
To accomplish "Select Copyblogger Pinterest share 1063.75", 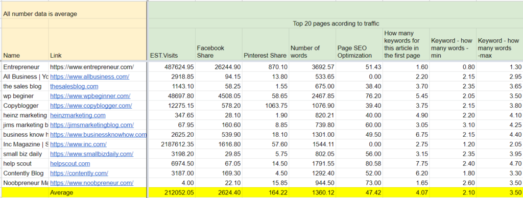I will [x=265, y=106].
